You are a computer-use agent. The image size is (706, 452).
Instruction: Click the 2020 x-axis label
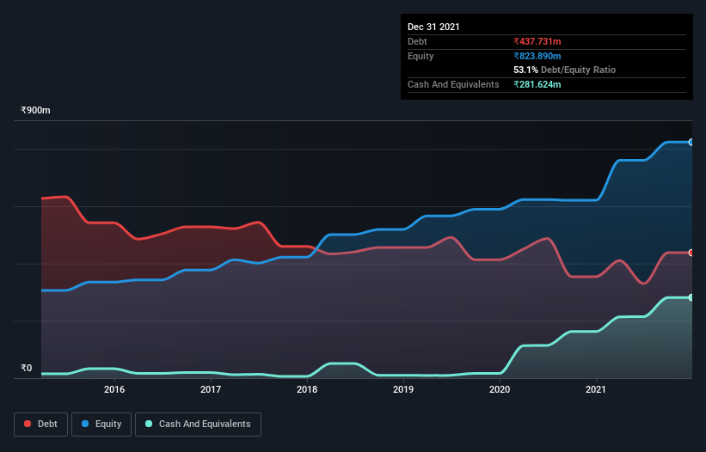click(500, 389)
